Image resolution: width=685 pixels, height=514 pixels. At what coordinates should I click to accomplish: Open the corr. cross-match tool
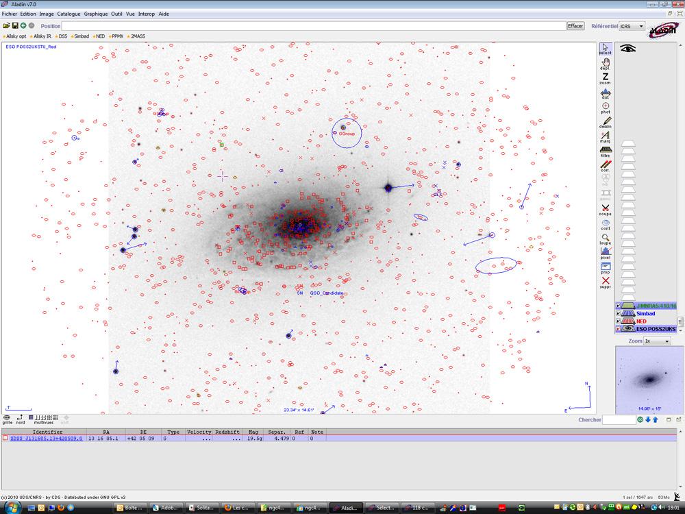(x=605, y=166)
